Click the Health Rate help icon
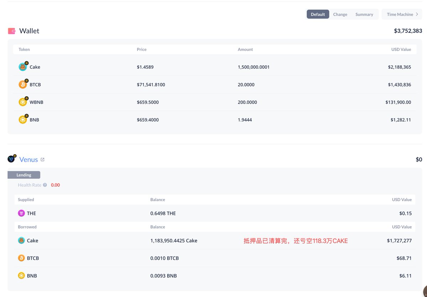427x297 pixels. click(45, 185)
